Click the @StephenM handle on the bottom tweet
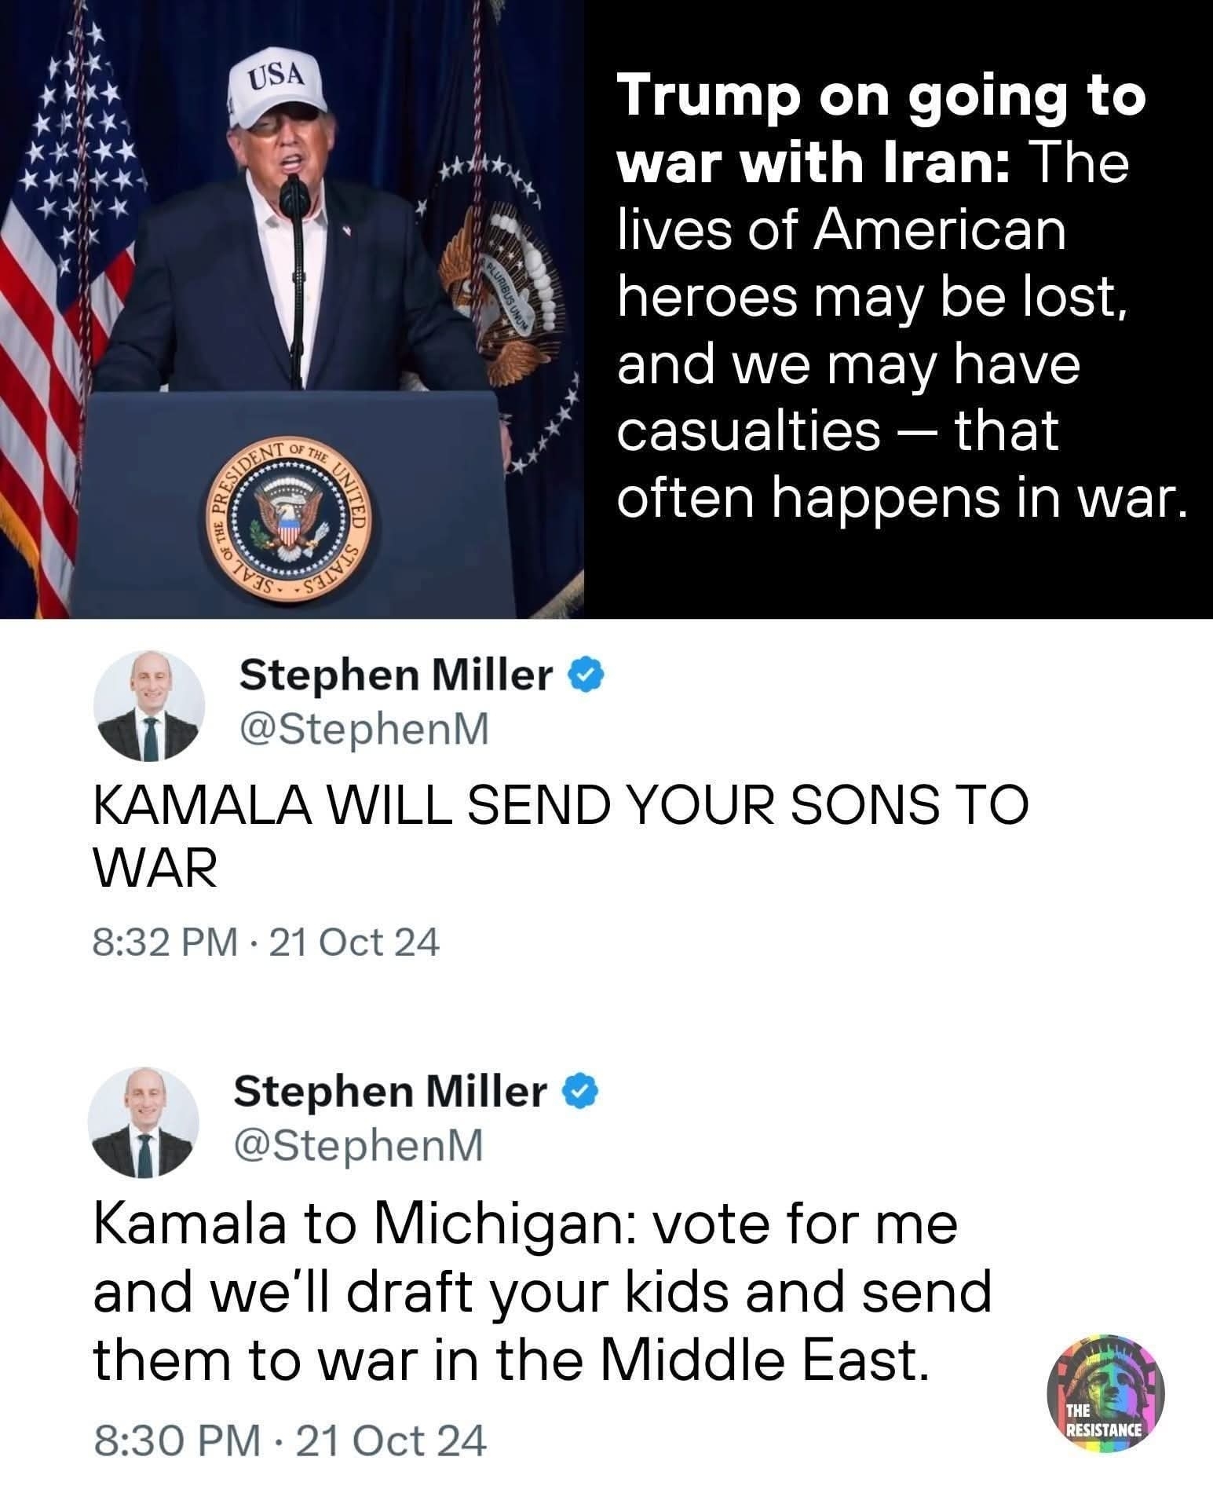The image size is (1213, 1508). pos(358,1146)
